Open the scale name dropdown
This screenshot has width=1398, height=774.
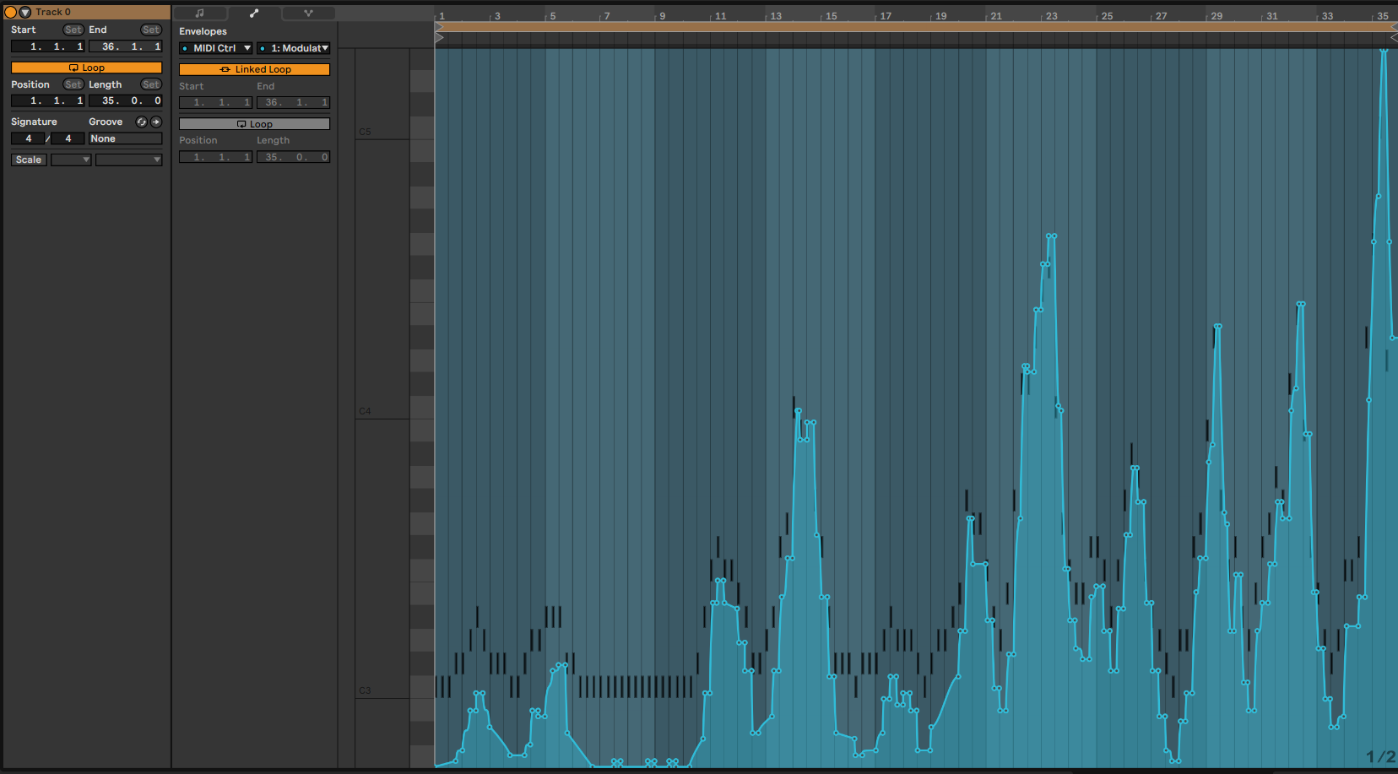(128, 160)
